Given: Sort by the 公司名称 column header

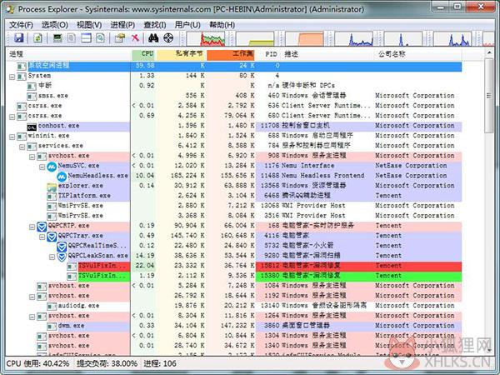Looking at the screenshot, I should [418, 54].
